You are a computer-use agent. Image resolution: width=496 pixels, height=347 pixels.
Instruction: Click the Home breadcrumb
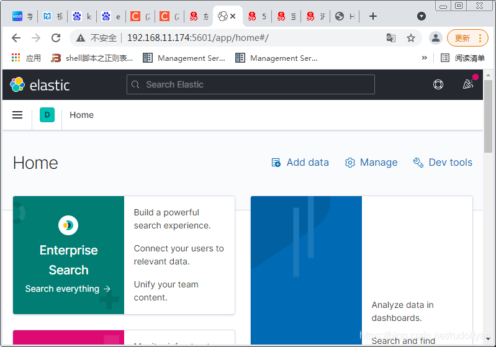(x=81, y=115)
